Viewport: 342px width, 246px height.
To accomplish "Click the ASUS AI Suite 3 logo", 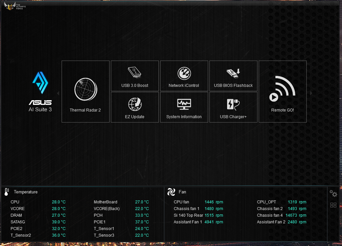I will [x=40, y=92].
